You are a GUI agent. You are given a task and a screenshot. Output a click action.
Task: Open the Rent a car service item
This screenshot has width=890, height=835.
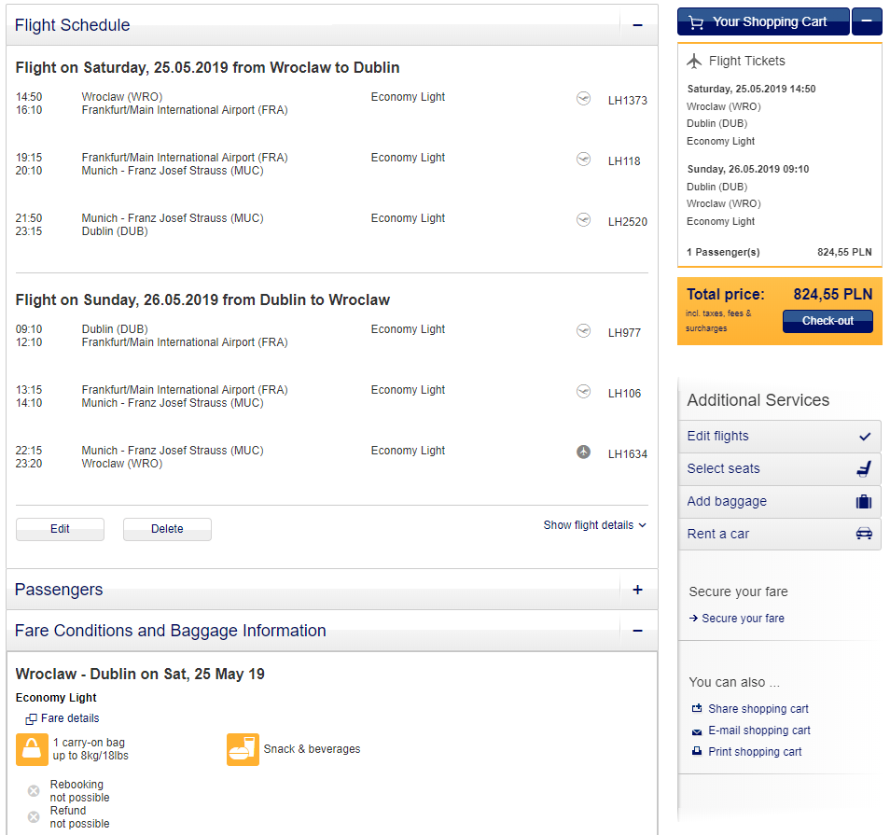tap(779, 535)
